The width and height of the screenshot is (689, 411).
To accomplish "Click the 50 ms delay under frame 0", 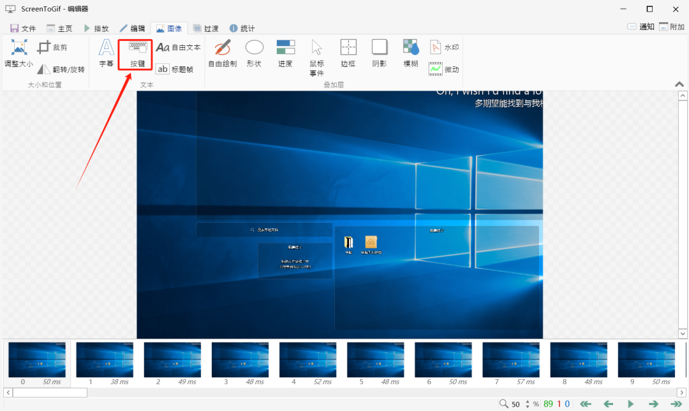I will pyautogui.click(x=52, y=382).
